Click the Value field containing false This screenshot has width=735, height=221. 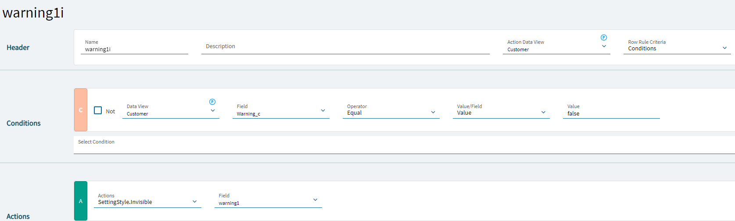(611, 113)
